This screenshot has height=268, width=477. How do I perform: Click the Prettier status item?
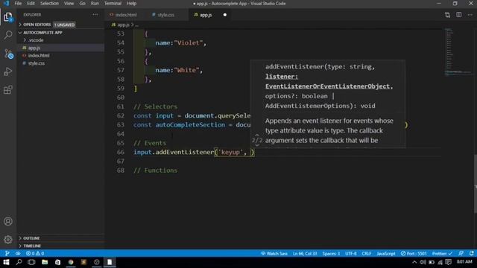tap(442, 253)
